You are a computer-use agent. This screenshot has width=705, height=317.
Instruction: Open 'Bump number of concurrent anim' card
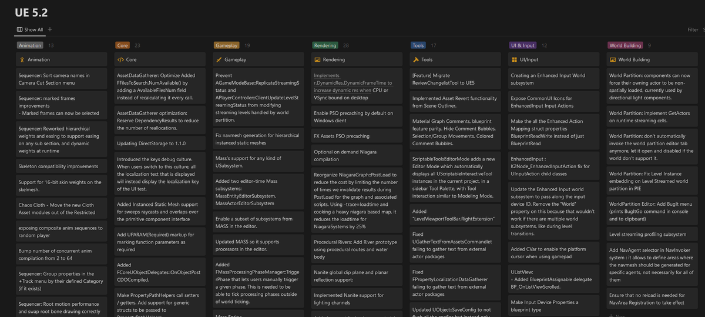[x=61, y=254]
